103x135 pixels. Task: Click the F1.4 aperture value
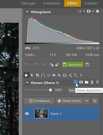click(53, 55)
